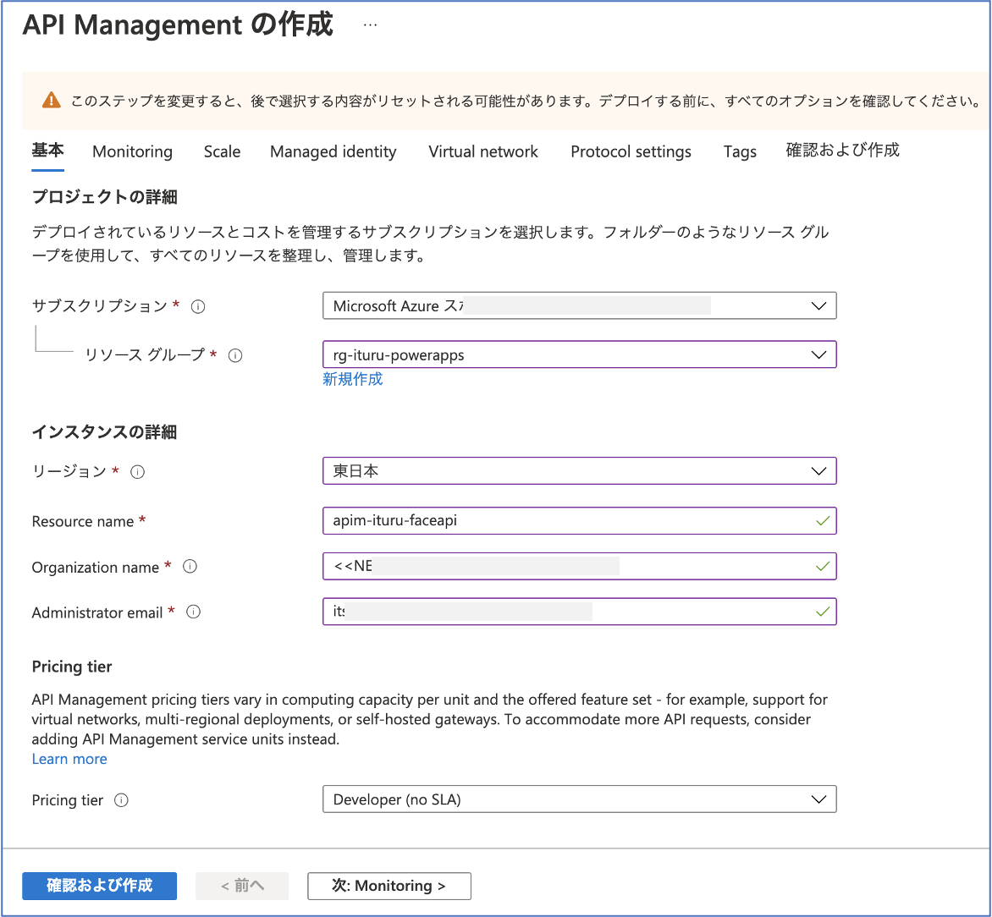The width and height of the screenshot is (992, 917).
Task: Click the Administrator email input field
Action: point(580,612)
